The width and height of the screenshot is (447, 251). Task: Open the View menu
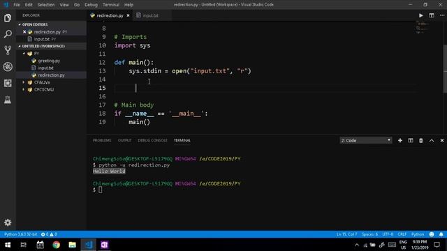click(64, 5)
